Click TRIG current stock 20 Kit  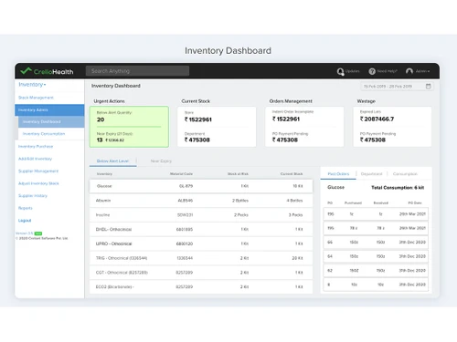click(297, 258)
